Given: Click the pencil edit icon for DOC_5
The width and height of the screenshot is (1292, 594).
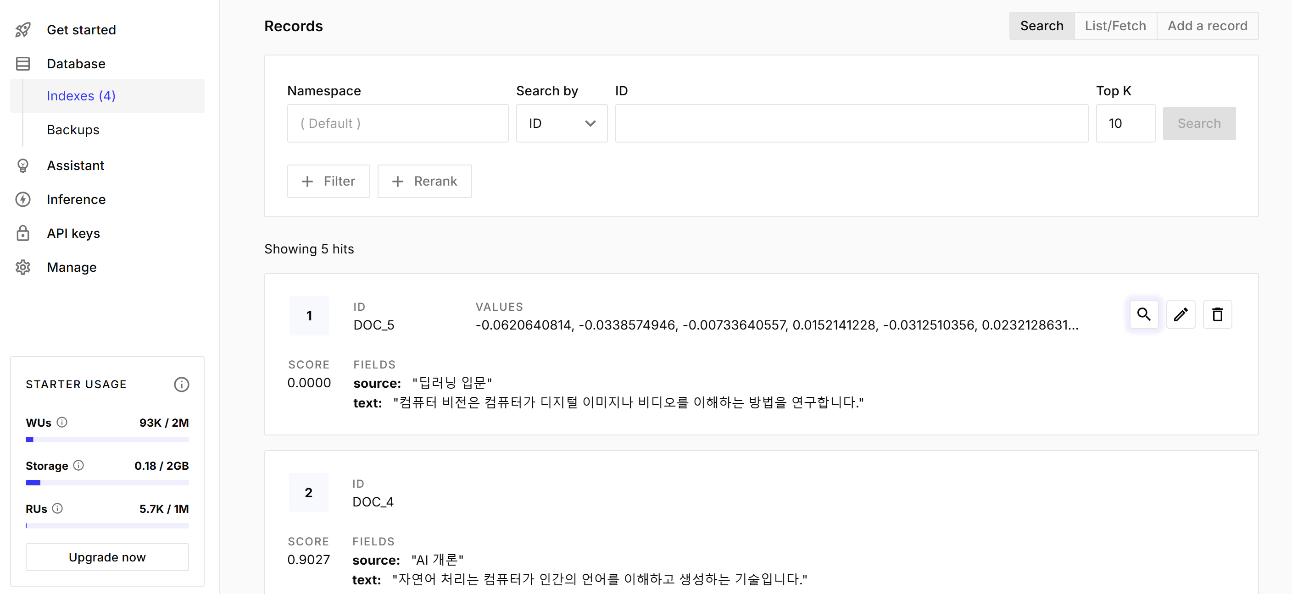Looking at the screenshot, I should (1181, 314).
